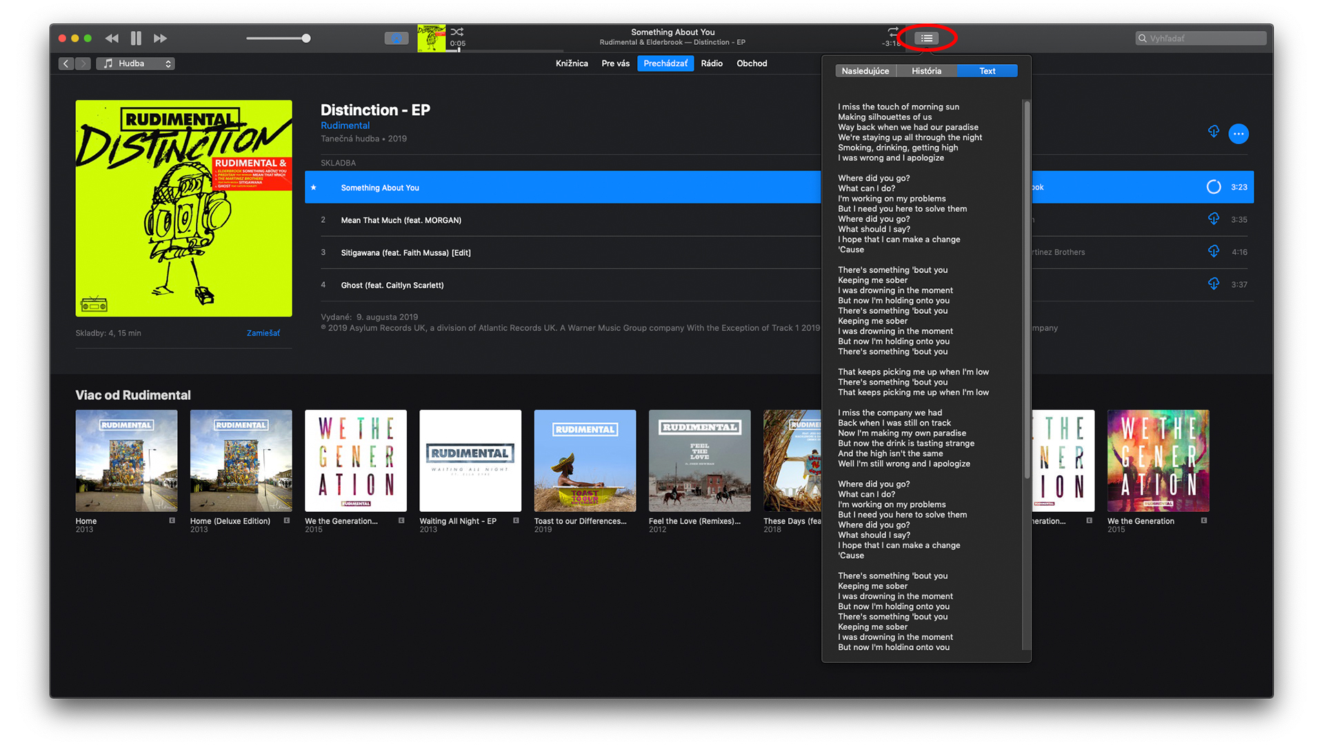Click Waiting All Night - EP title
Viewport: 1324px width, 745px height.
458,521
